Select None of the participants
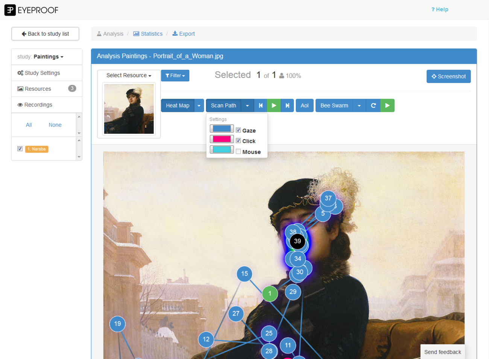This screenshot has width=489, height=359. pos(55,125)
